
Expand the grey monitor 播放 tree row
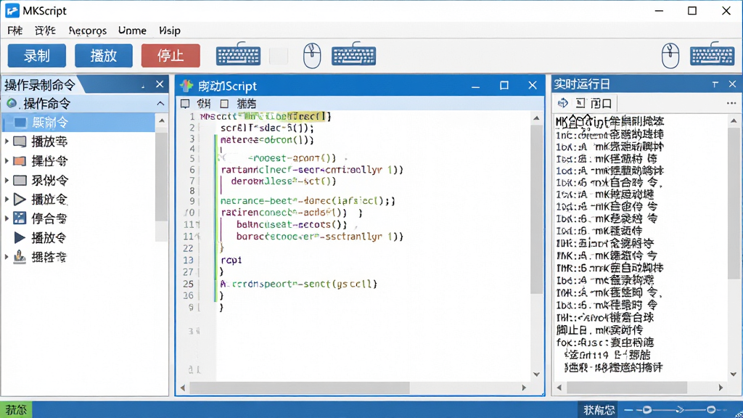7,142
